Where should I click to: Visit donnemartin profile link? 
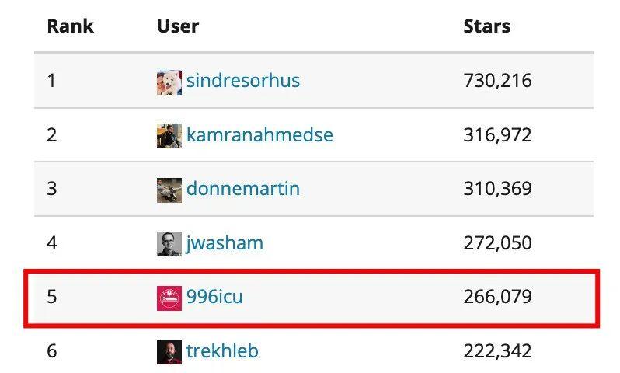[242, 189]
